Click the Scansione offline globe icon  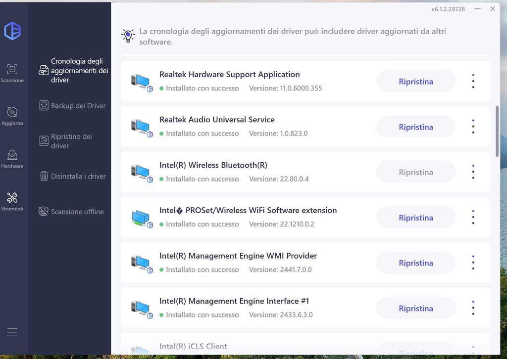[x=44, y=212]
